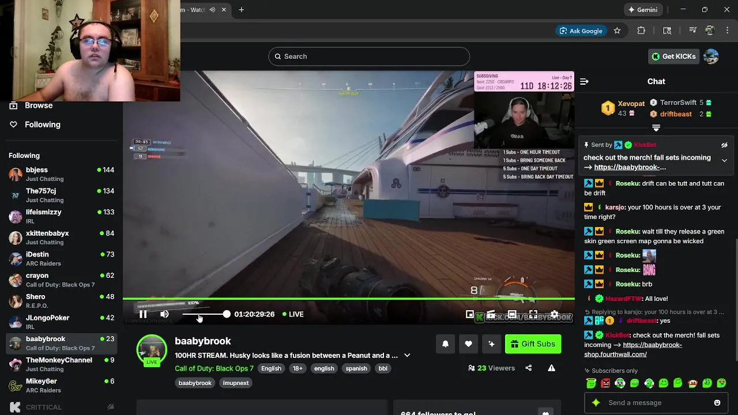The image size is (738, 415).
Task: Expand the stream title chevron
Action: tap(407, 356)
